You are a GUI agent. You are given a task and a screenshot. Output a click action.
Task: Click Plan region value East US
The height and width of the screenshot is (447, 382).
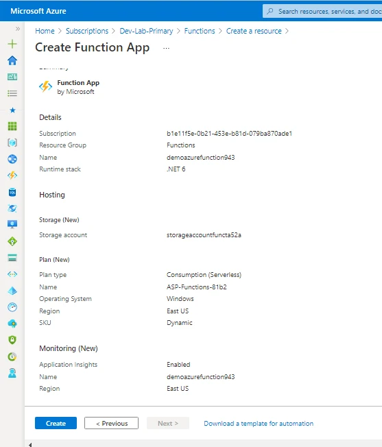click(178, 311)
